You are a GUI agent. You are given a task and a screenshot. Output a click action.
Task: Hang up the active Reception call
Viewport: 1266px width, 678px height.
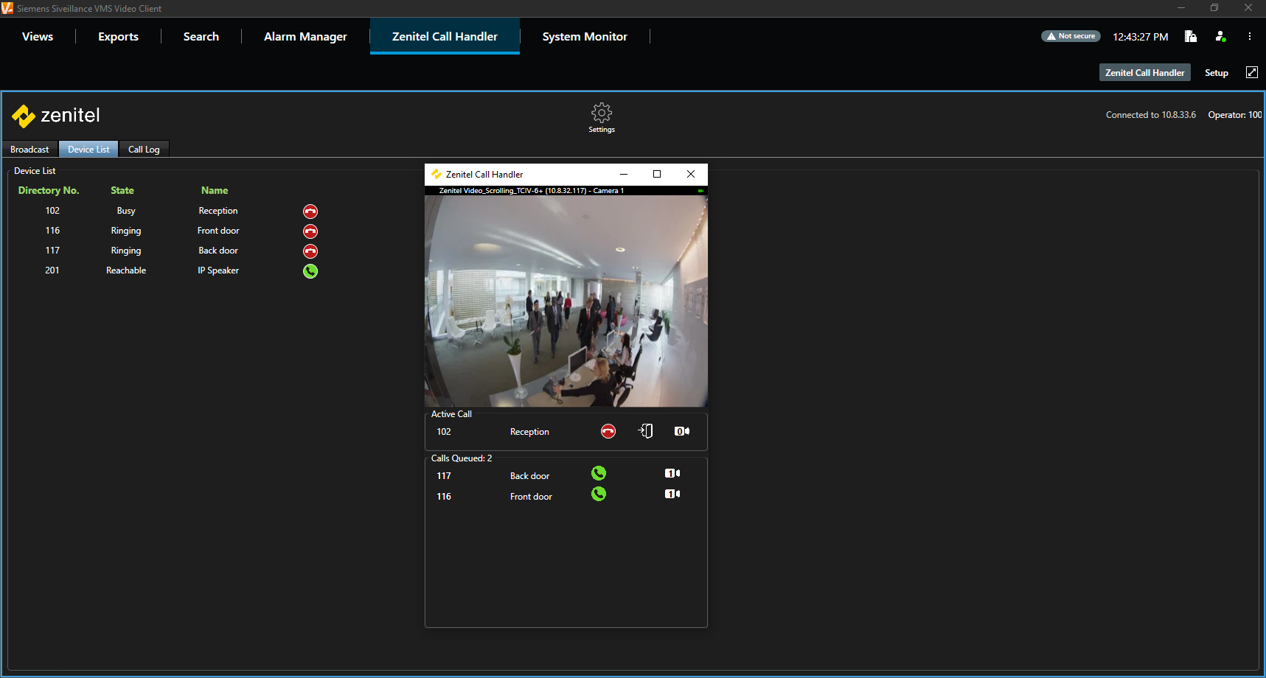click(608, 431)
